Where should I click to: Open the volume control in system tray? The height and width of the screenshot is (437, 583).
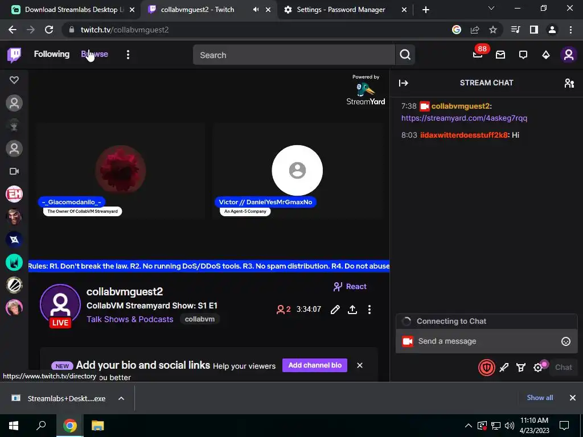click(x=510, y=426)
